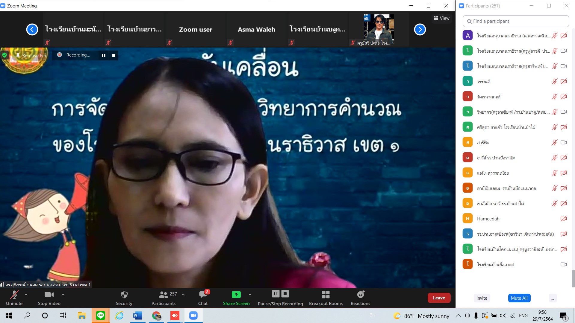Open the Chat panel icon
The width and height of the screenshot is (575, 323).
203,295
